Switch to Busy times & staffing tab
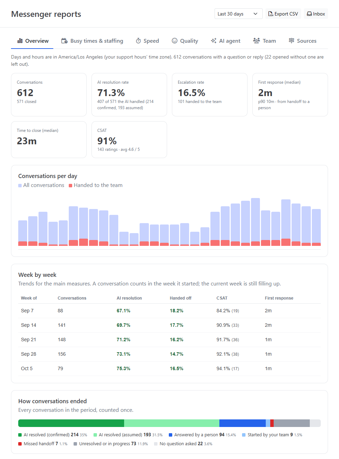The height and width of the screenshot is (459, 339). [92, 41]
